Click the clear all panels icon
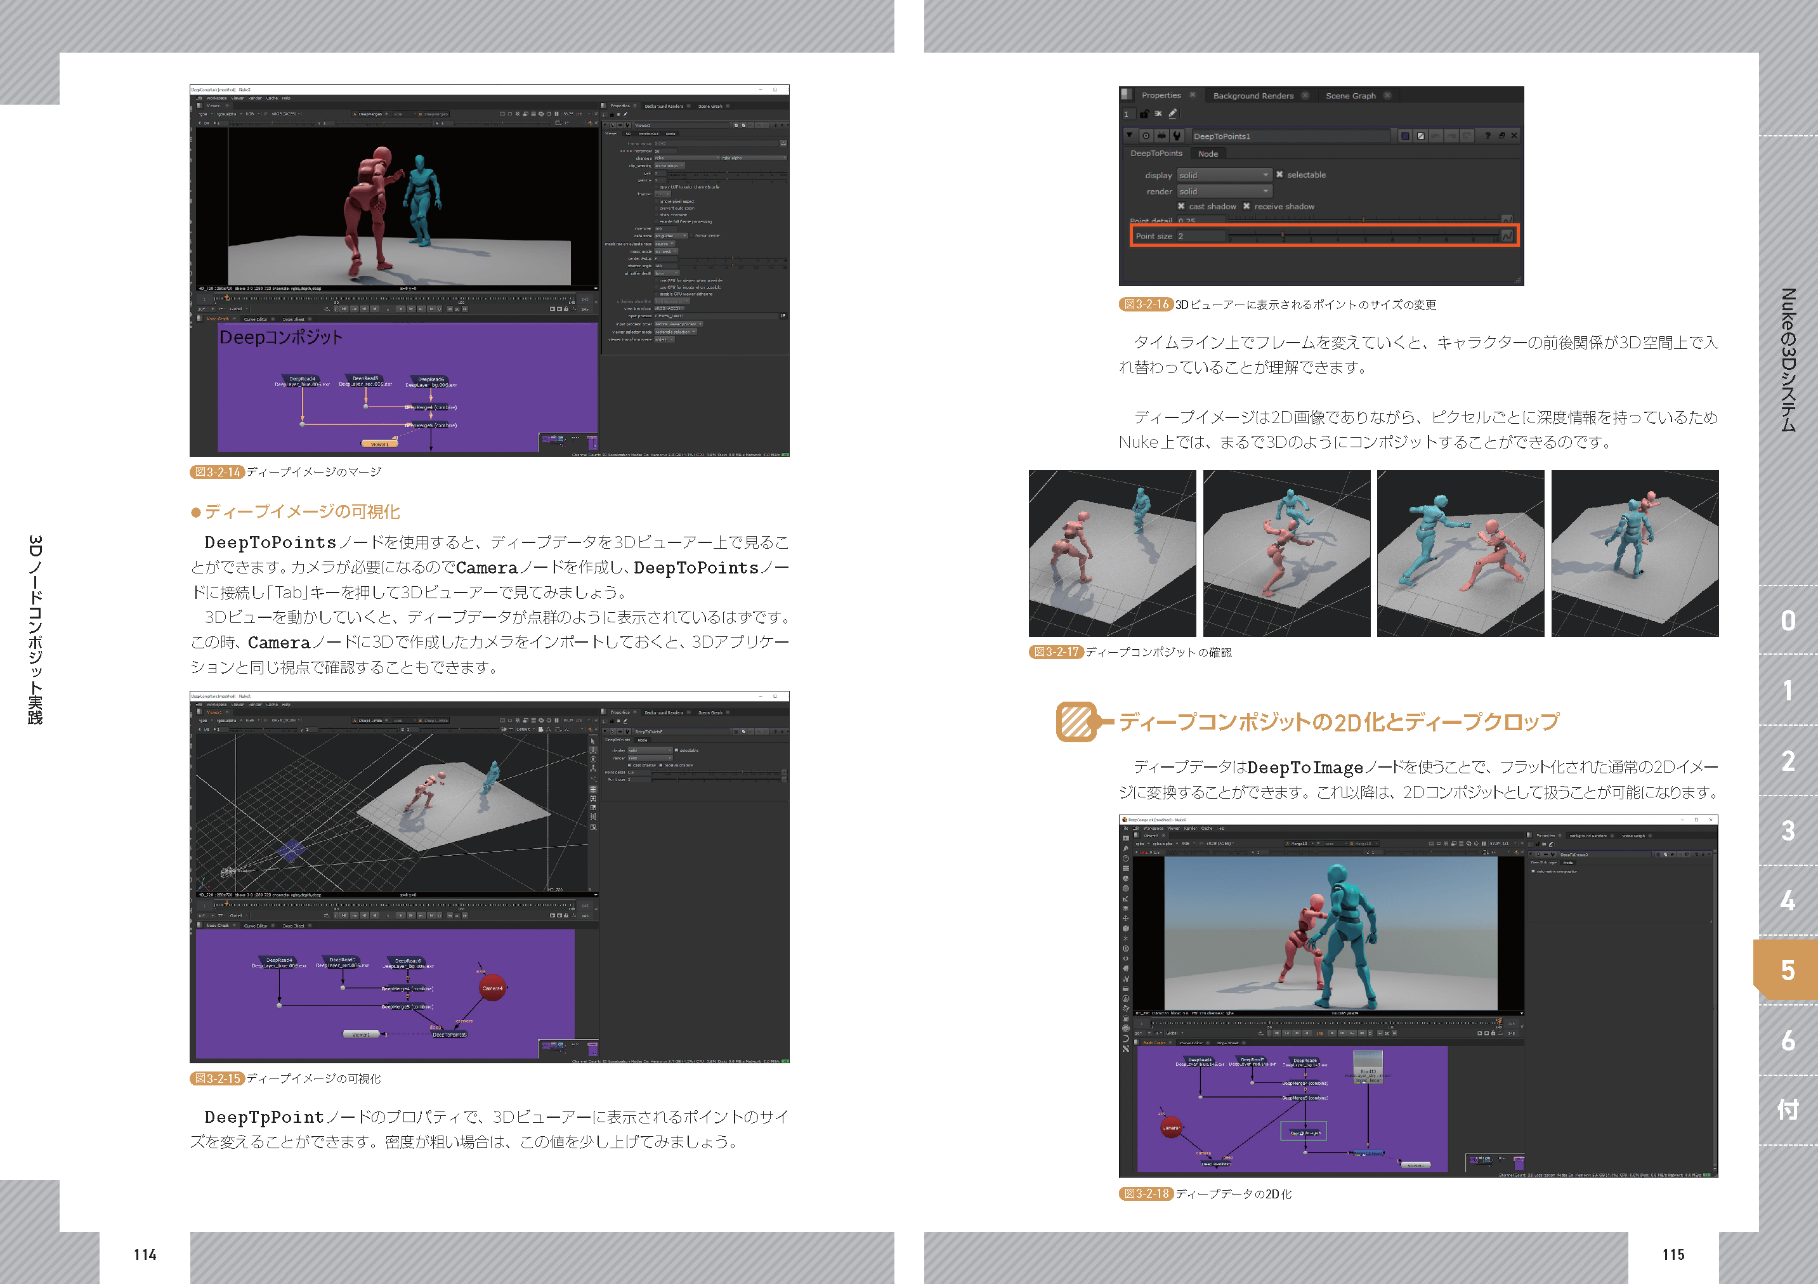The image size is (1818, 1284). tap(1158, 114)
